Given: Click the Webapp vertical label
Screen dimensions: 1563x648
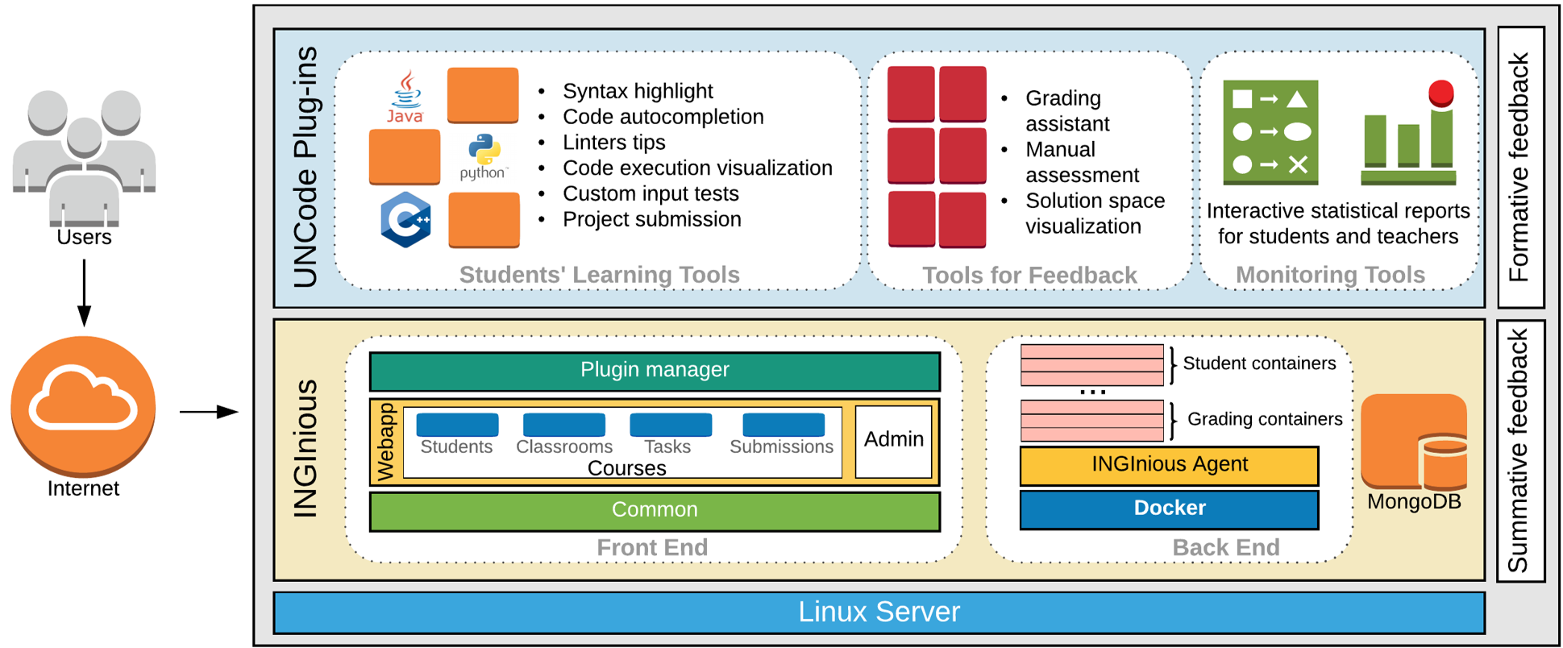Looking at the screenshot, I should pyautogui.click(x=386, y=441).
